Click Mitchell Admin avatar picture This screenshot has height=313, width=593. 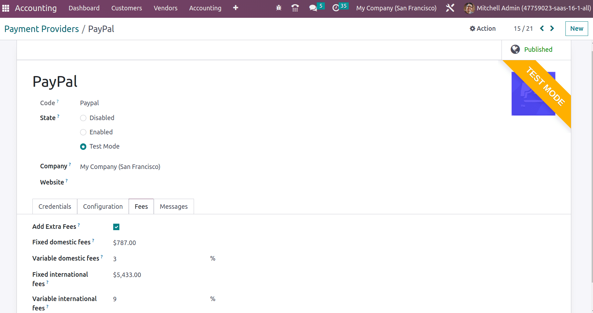point(469,8)
